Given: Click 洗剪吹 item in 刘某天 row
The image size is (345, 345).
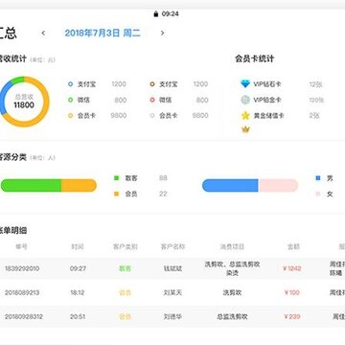Looking at the screenshot, I should [232, 292].
